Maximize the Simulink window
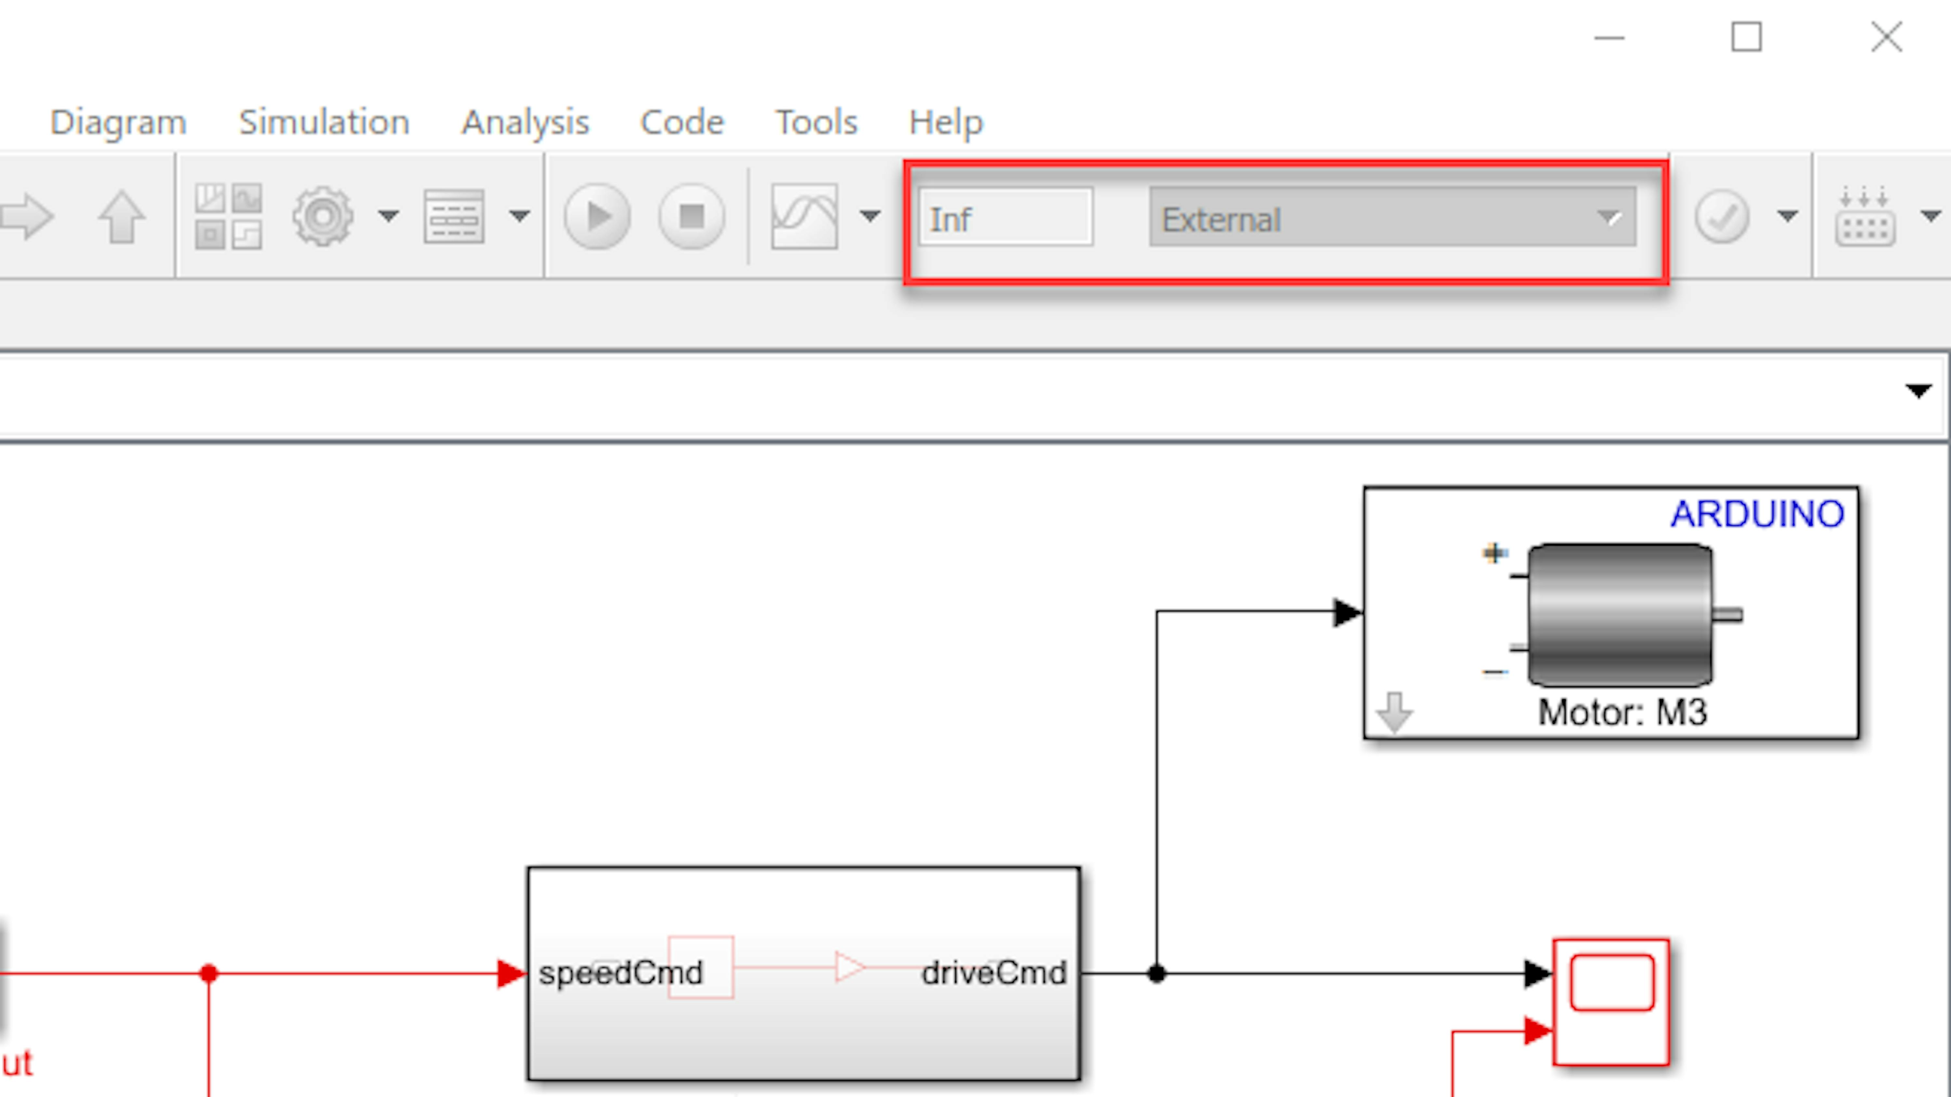 click(x=1746, y=37)
